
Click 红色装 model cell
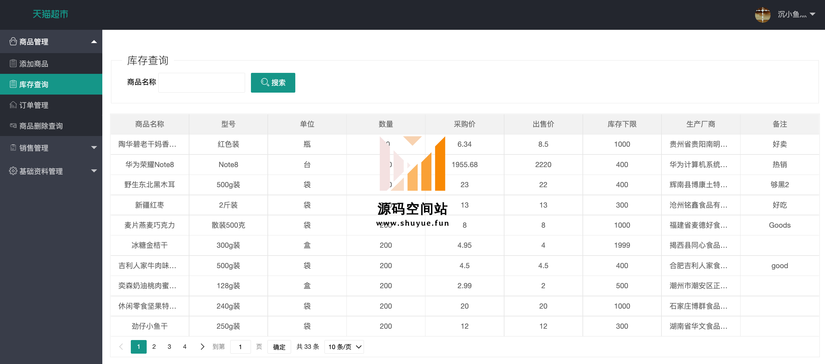coord(228,144)
